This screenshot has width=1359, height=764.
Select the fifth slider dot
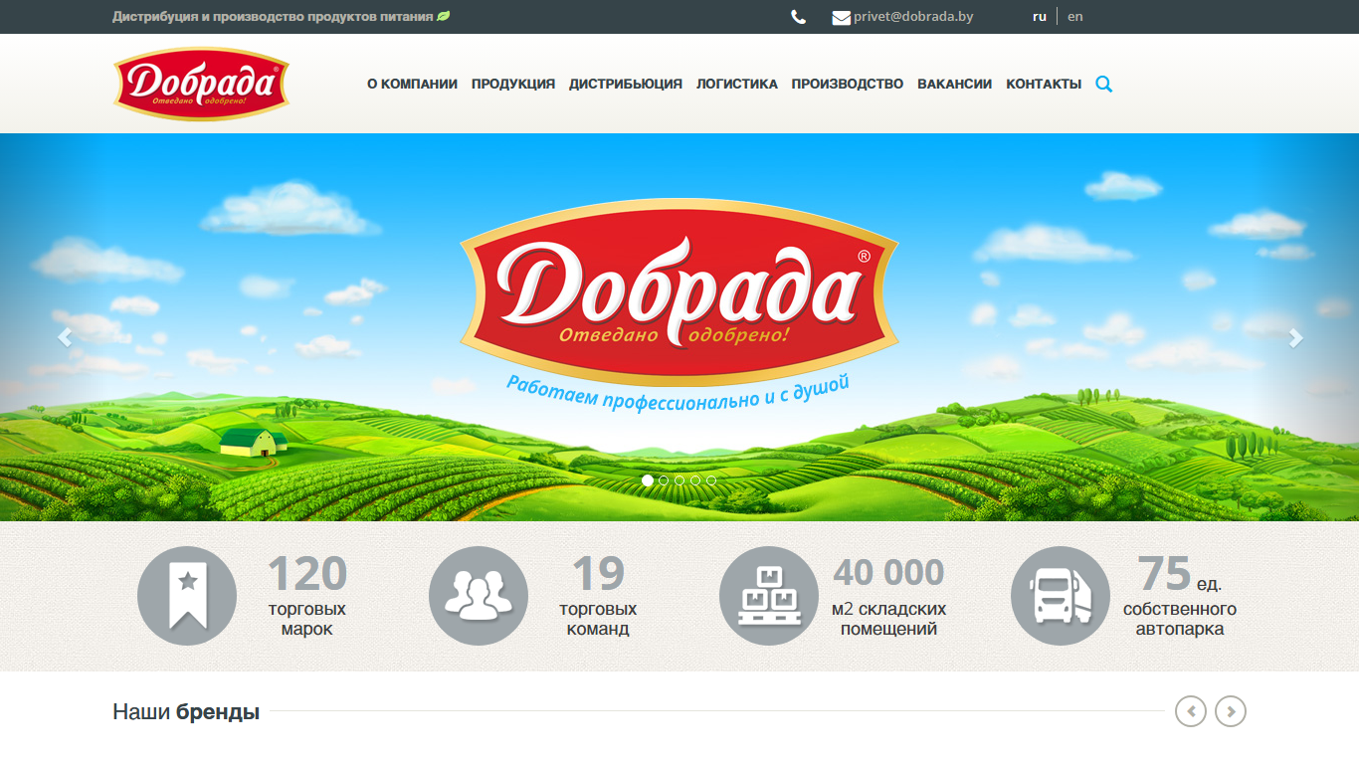point(711,480)
